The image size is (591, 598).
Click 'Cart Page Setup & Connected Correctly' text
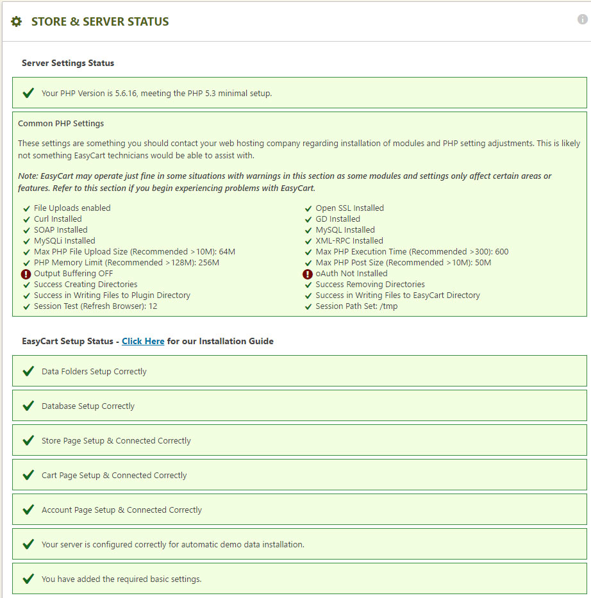point(114,475)
